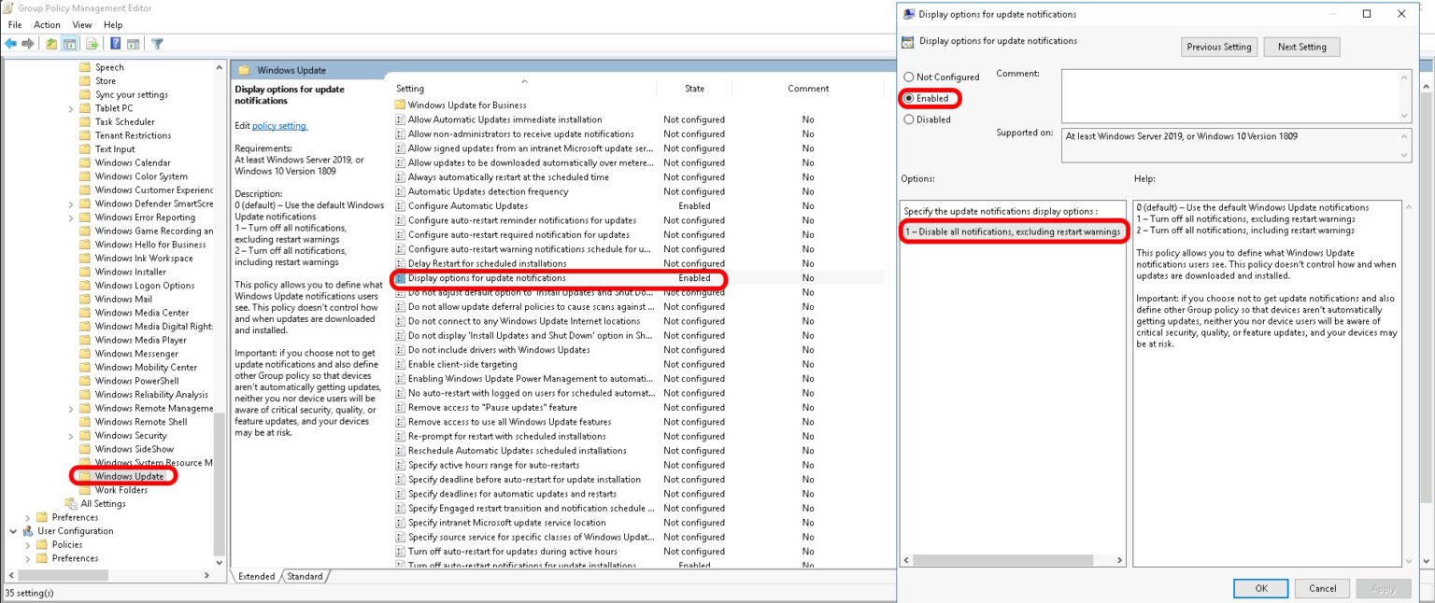Click the Up One Level toolbar icon

51,43
